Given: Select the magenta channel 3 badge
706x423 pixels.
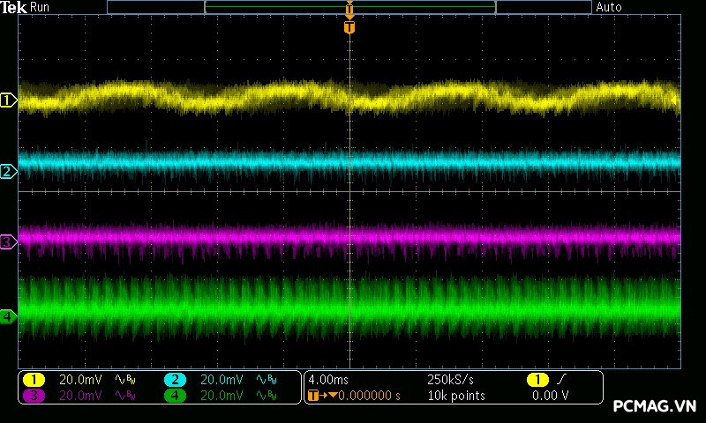Looking at the screenshot, I should pyautogui.click(x=34, y=396).
